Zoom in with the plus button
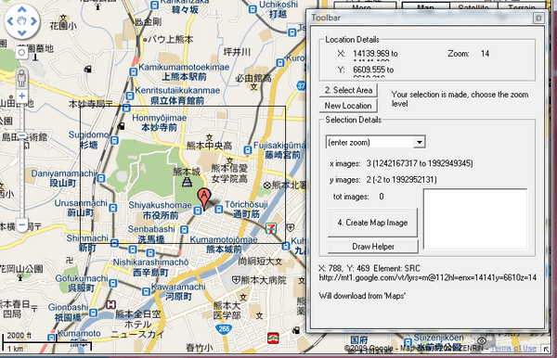The width and height of the screenshot is (557, 358). pyautogui.click(x=21, y=96)
